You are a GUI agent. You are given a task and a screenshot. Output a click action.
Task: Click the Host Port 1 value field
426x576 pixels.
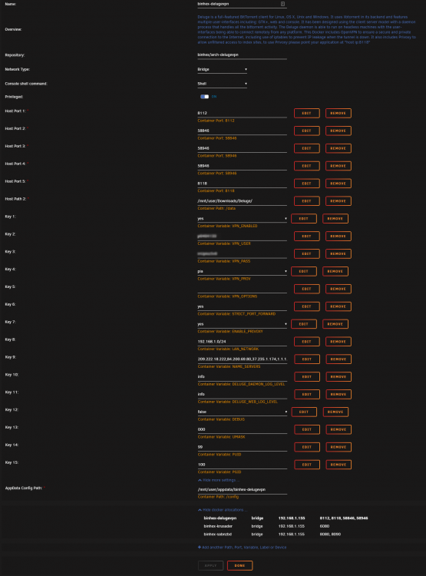242,114
